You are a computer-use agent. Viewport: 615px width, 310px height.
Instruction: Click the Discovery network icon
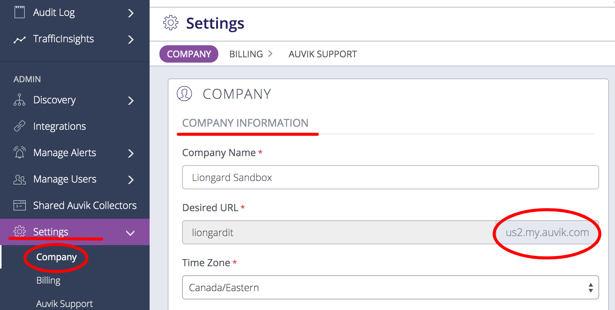pos(20,100)
